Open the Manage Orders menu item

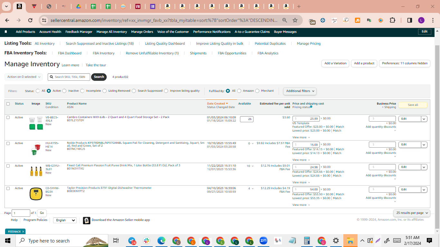(x=142, y=32)
